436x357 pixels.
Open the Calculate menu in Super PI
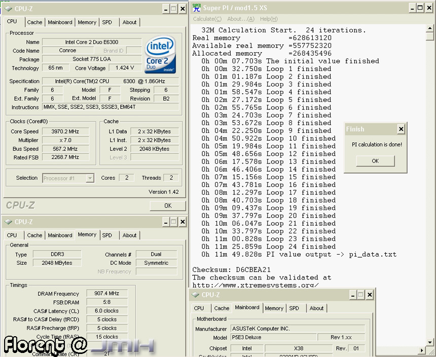pyautogui.click(x=207, y=19)
